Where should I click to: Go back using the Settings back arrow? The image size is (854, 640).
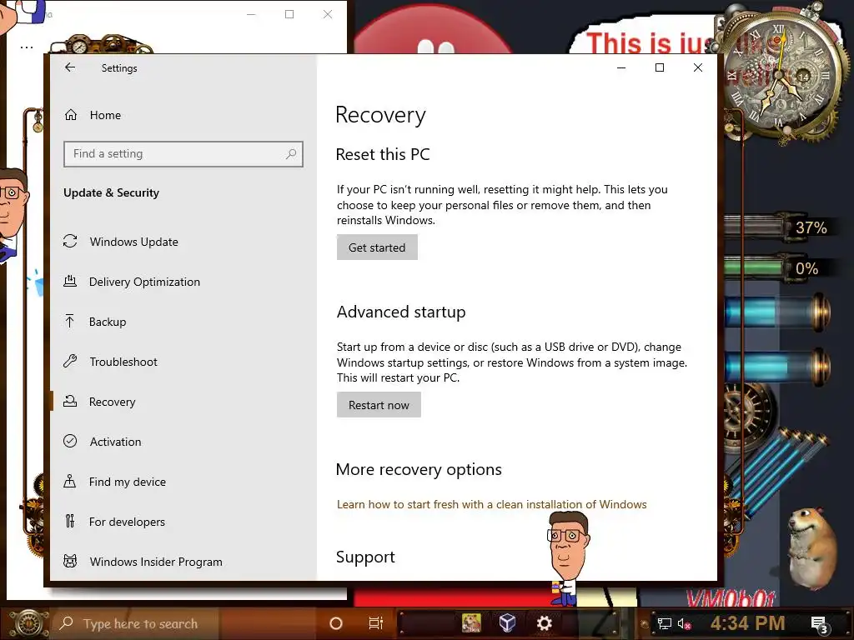(x=70, y=67)
